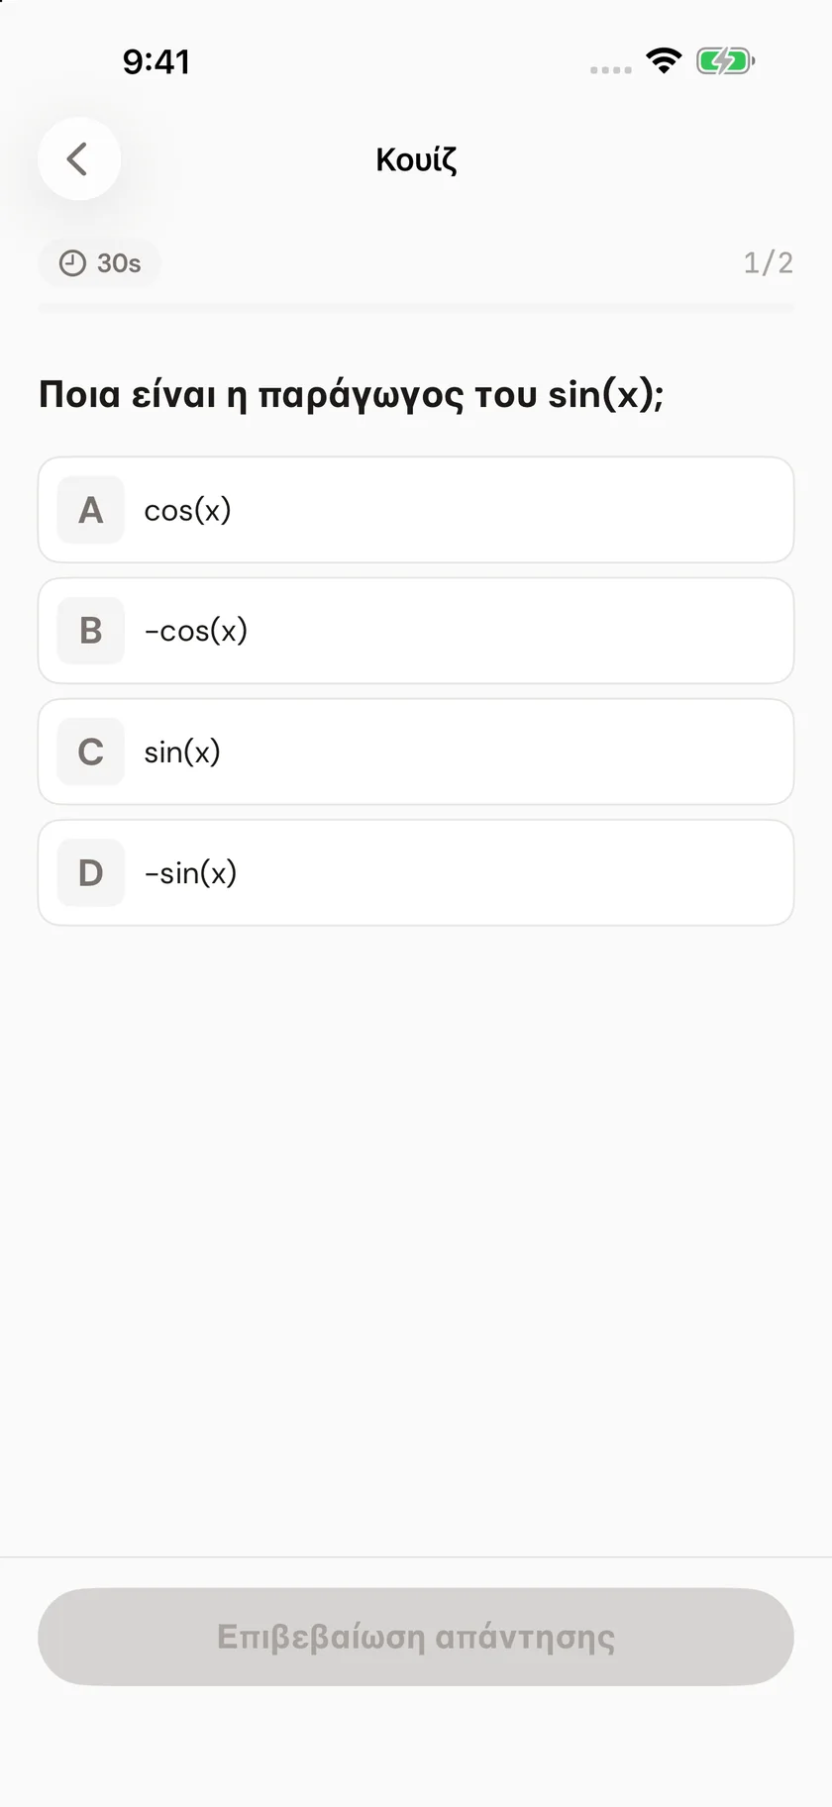Screen dimensions: 832x1807
Task: Tap the question text about sin(x)
Action: point(352,394)
